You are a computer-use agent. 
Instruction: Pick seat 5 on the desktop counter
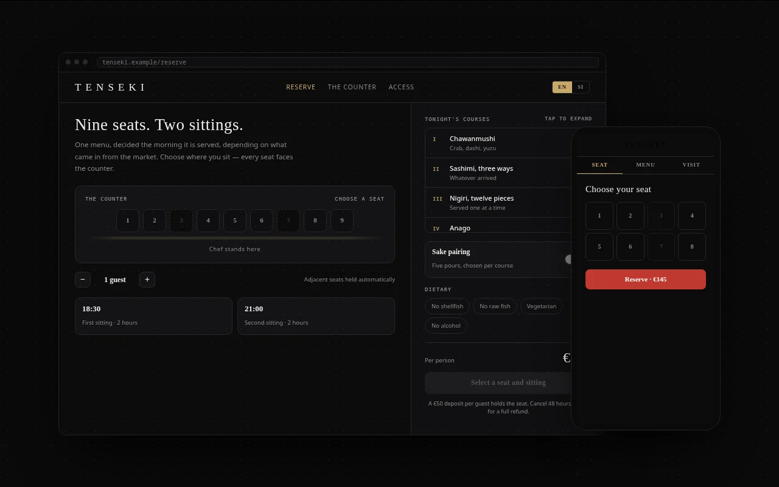(x=235, y=221)
